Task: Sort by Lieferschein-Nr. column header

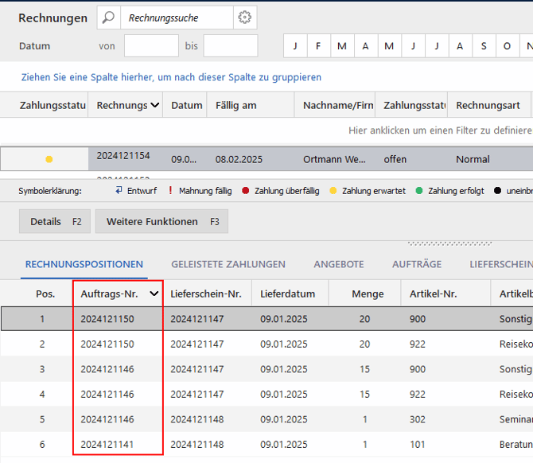Action: click(x=208, y=294)
